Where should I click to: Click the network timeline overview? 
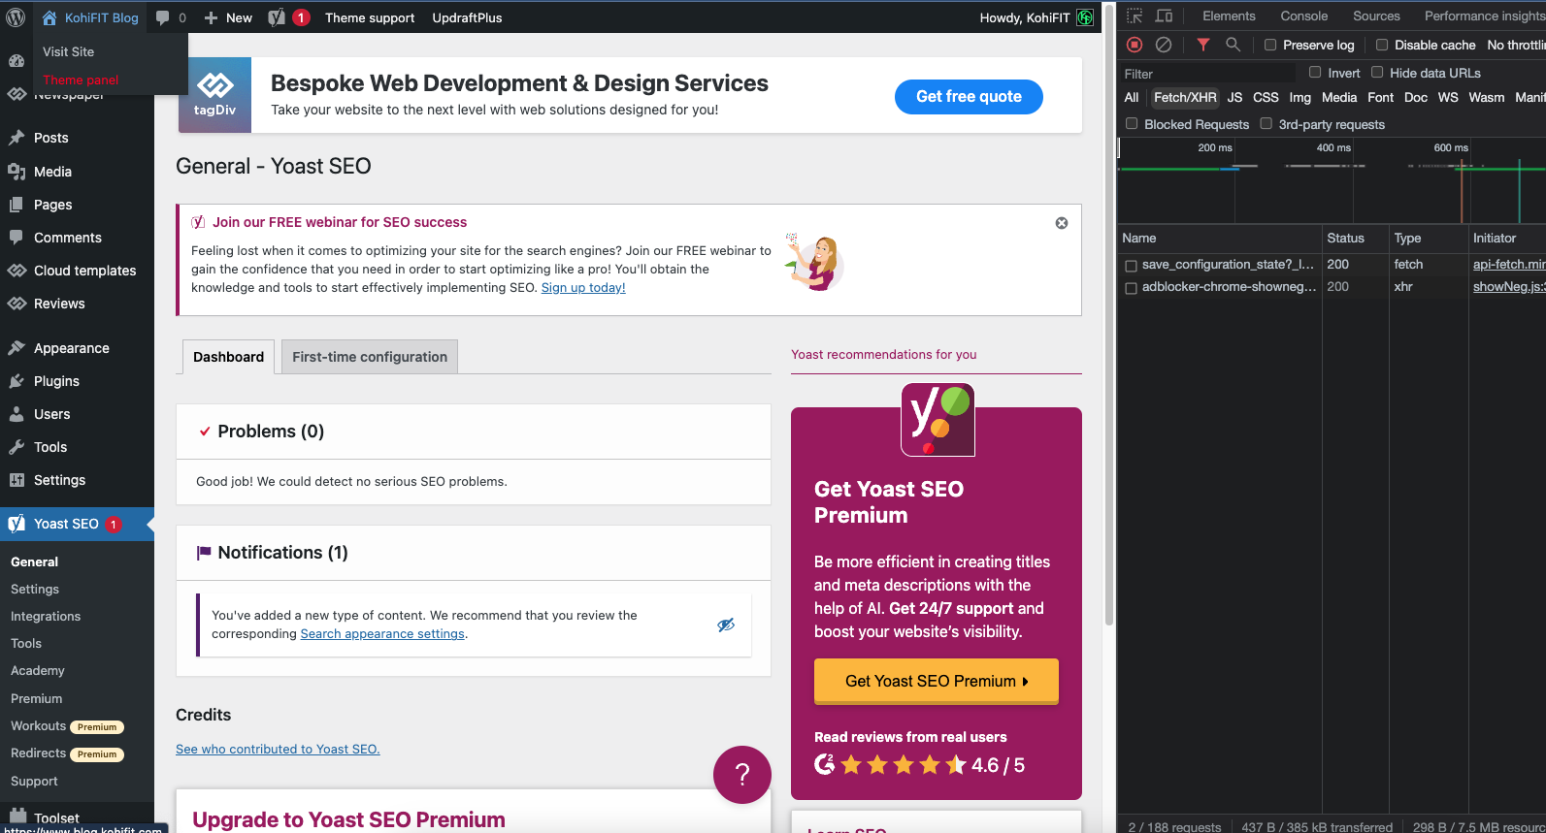tap(1332, 181)
